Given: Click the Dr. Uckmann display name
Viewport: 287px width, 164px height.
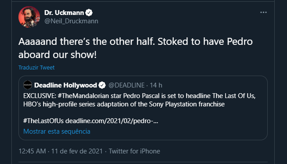Looking at the screenshot, I should (x=64, y=13).
